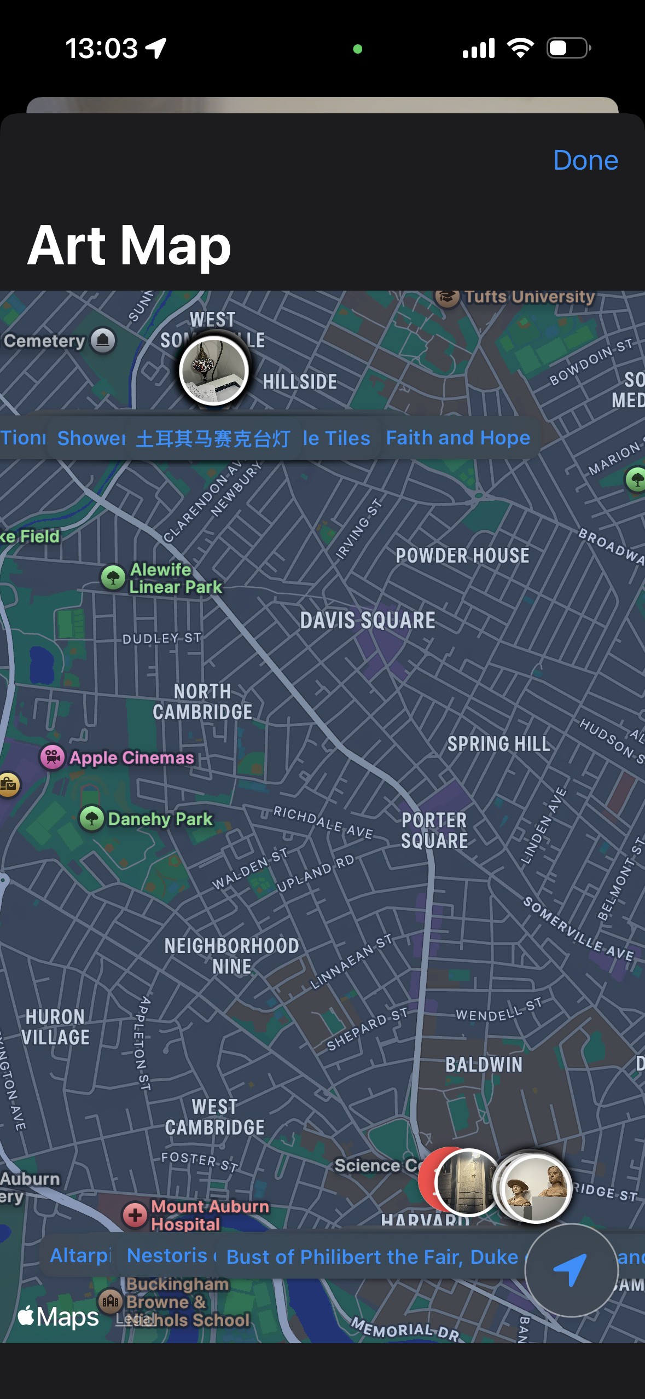Viewport: 645px width, 1399px height.
Task: Tap the Altarpiece label at left
Action: (80, 1256)
